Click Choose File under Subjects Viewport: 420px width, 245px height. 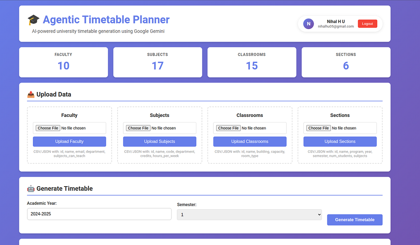click(138, 128)
